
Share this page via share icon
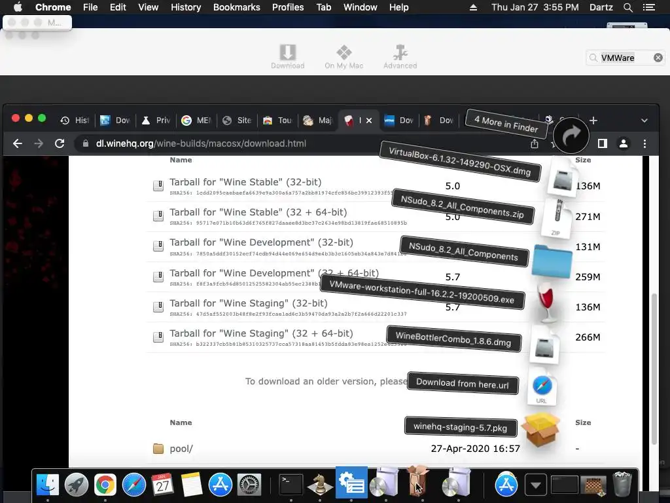[534, 143]
